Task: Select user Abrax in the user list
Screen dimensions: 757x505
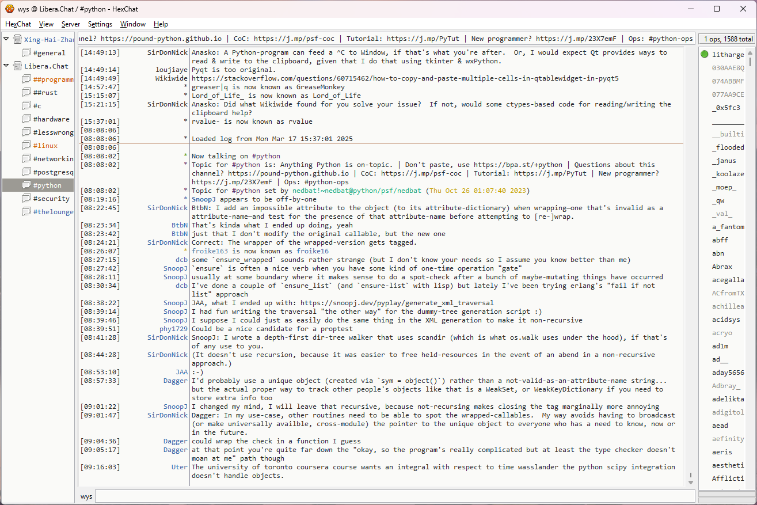Action: [x=722, y=267]
